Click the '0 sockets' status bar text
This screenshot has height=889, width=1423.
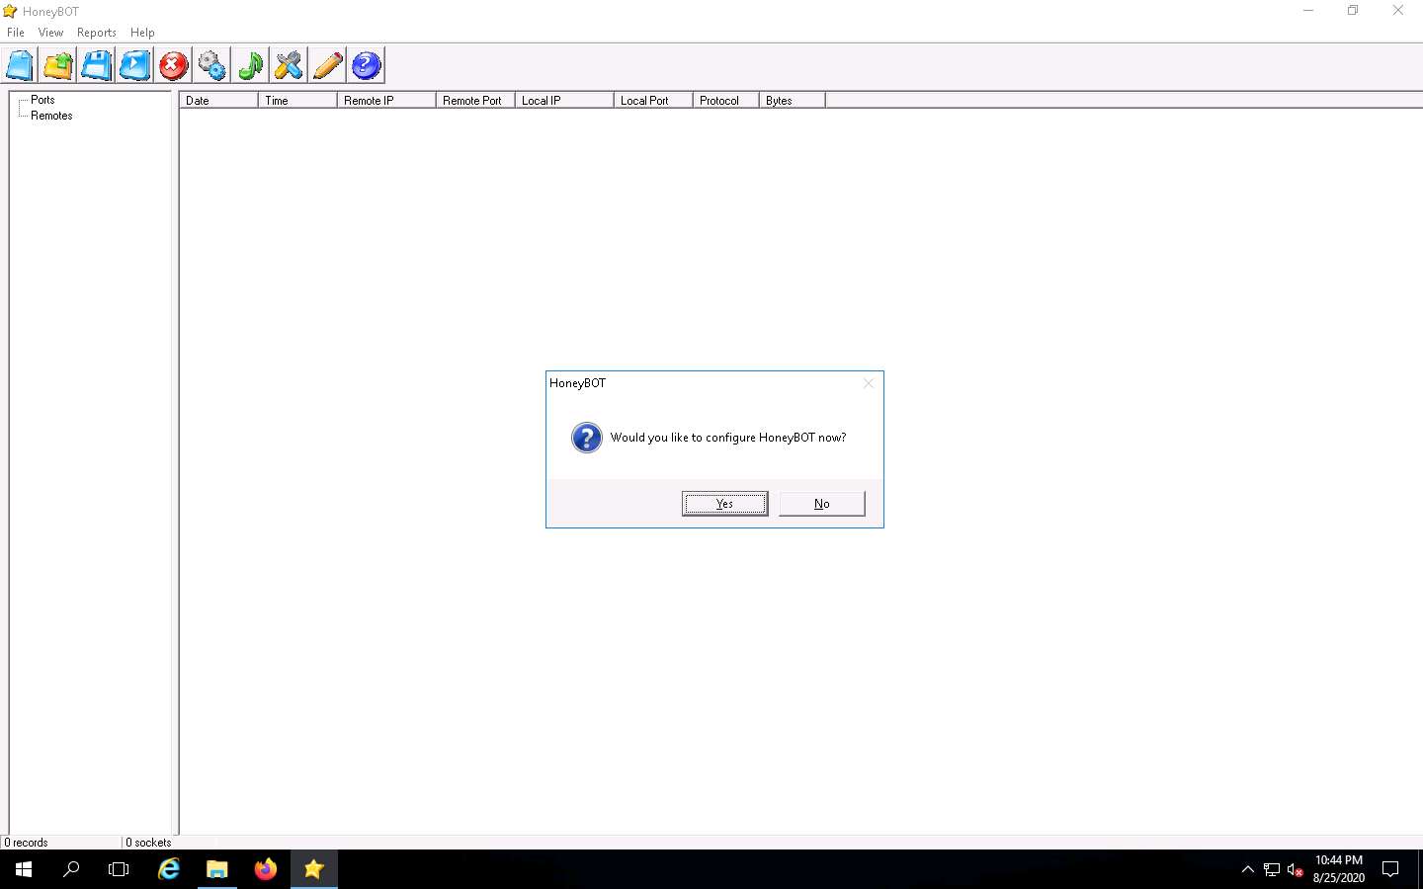(148, 843)
